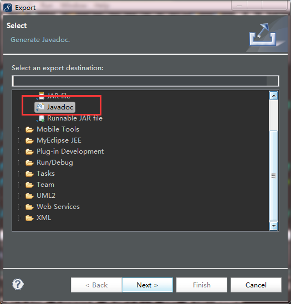This screenshot has width=291, height=304.
Task: Click the Mobile Tools folder icon
Action: [x=29, y=129]
